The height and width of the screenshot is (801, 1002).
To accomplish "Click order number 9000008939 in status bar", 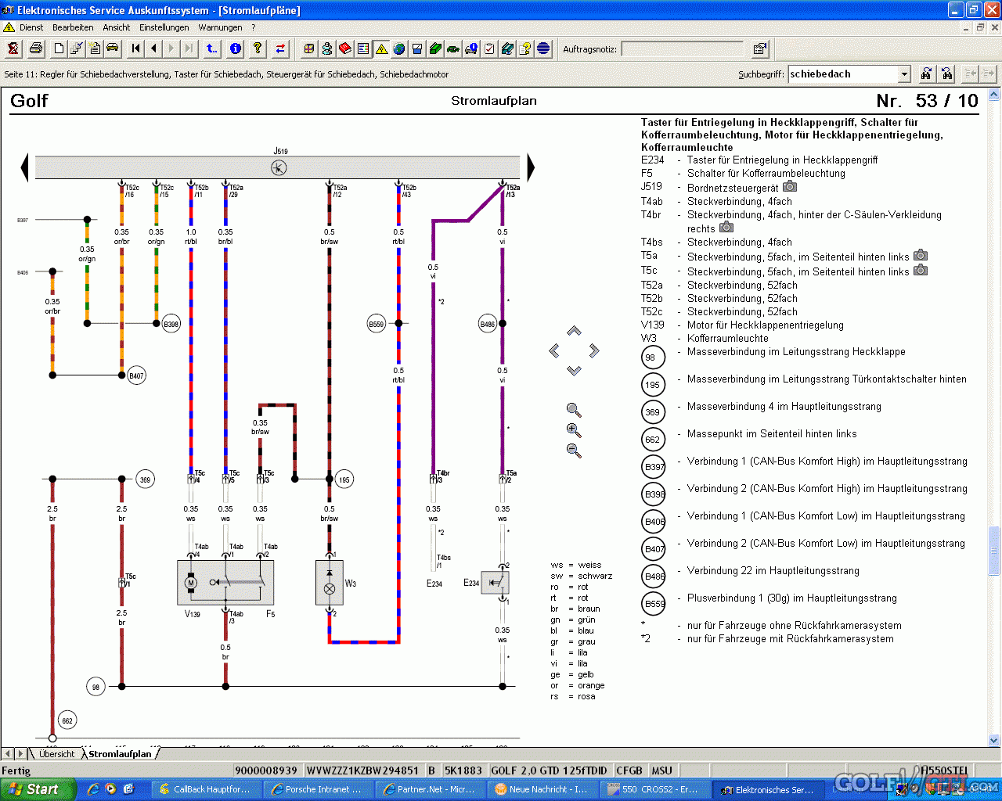I will (266, 770).
